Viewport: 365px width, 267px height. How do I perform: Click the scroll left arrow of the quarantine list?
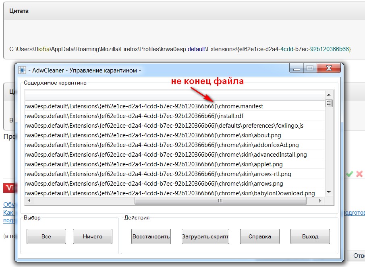(29, 201)
